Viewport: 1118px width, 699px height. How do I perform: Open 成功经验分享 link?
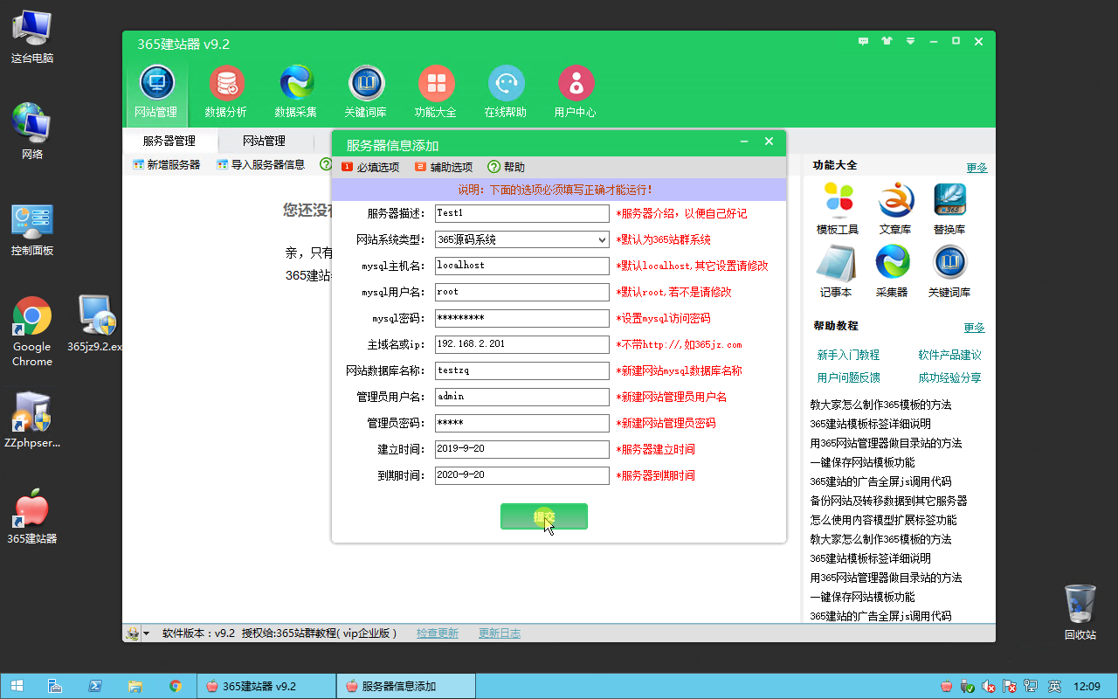point(949,377)
